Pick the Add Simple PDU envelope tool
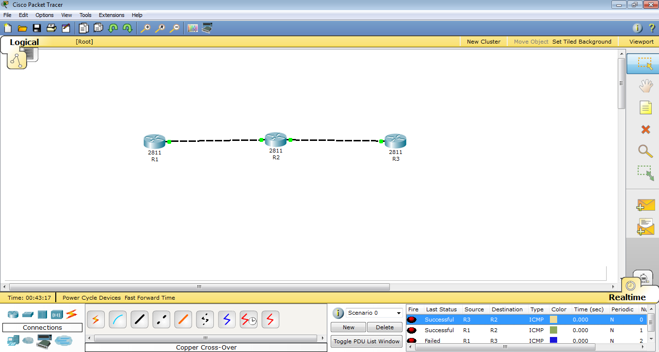The height and width of the screenshot is (352, 659). (x=644, y=205)
